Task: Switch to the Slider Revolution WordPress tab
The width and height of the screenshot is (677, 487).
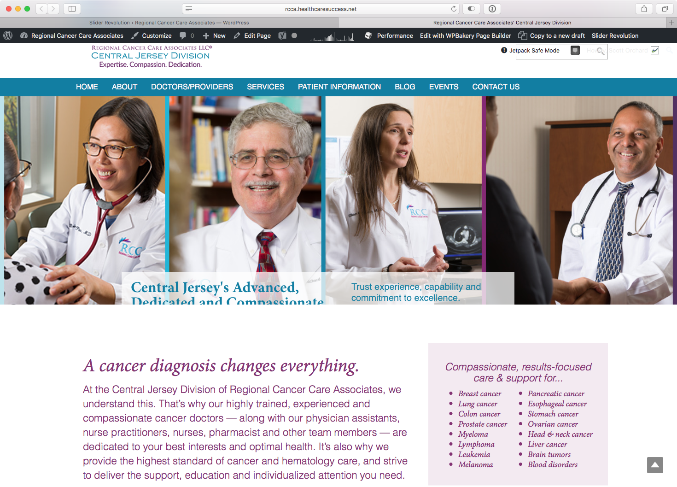Action: click(169, 23)
